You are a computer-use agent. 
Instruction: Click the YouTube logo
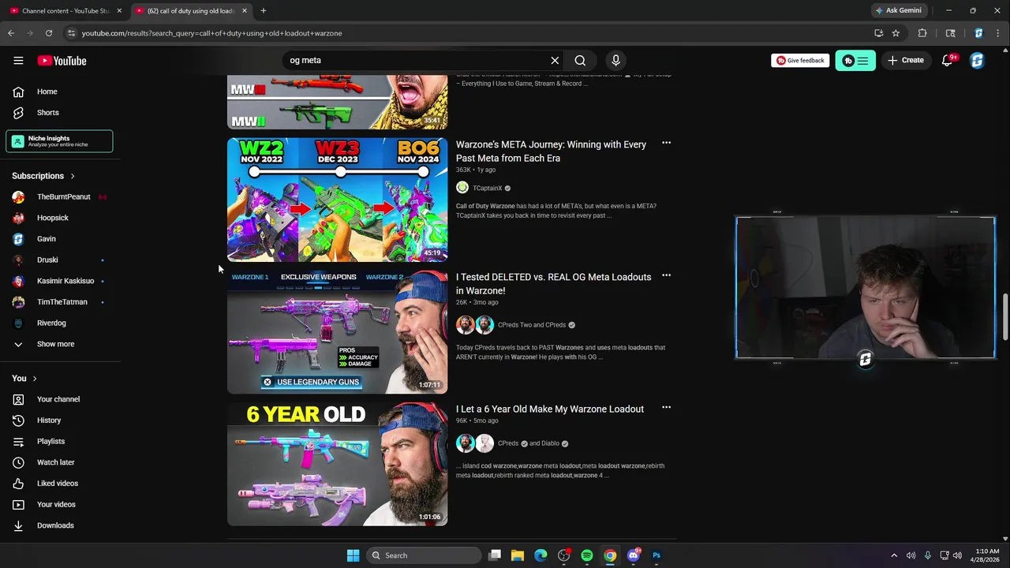(x=62, y=61)
